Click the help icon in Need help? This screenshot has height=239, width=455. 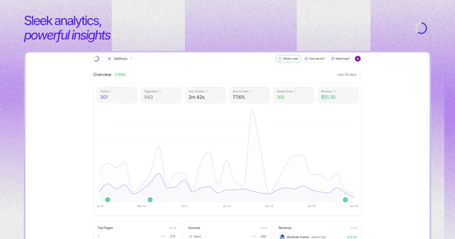coord(332,59)
